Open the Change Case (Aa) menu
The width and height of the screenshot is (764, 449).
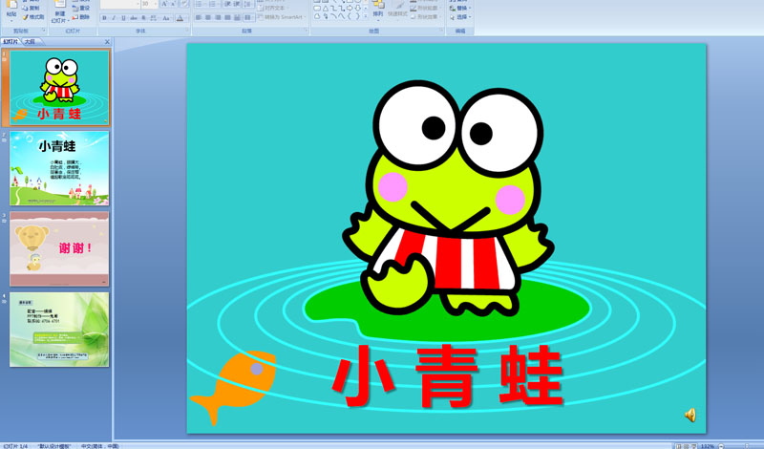point(166,18)
